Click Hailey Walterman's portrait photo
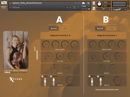This screenshot has width=130, height=97. pos(16,50)
